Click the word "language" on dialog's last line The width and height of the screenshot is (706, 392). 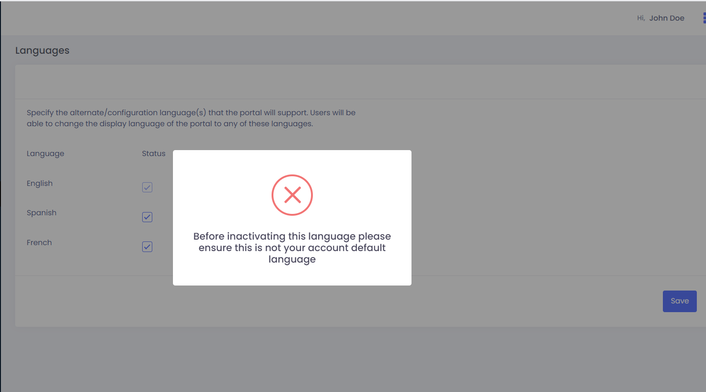tap(292, 260)
